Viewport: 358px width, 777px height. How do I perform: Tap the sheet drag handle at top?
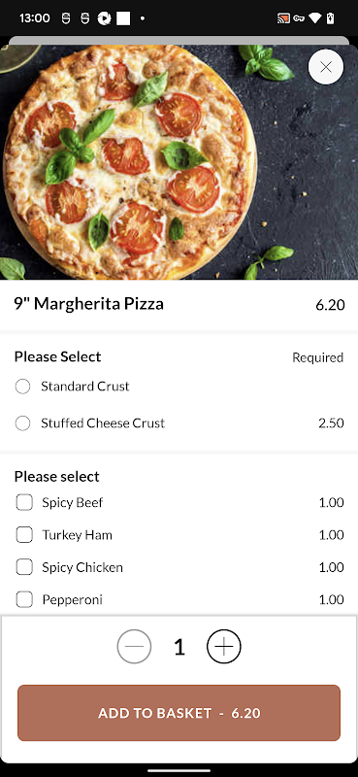[x=179, y=41]
